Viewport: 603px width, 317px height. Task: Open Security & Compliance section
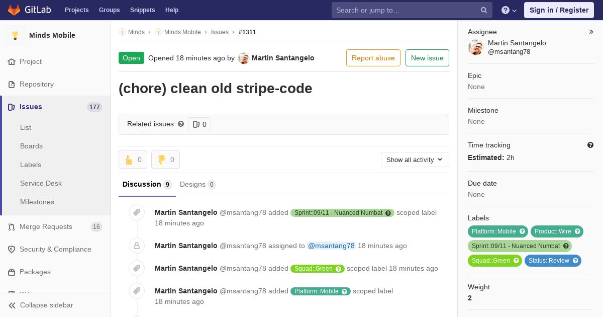55,250
